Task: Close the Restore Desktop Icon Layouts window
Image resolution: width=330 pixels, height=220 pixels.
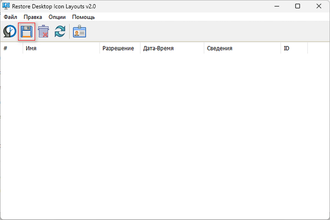Action: coord(319,6)
